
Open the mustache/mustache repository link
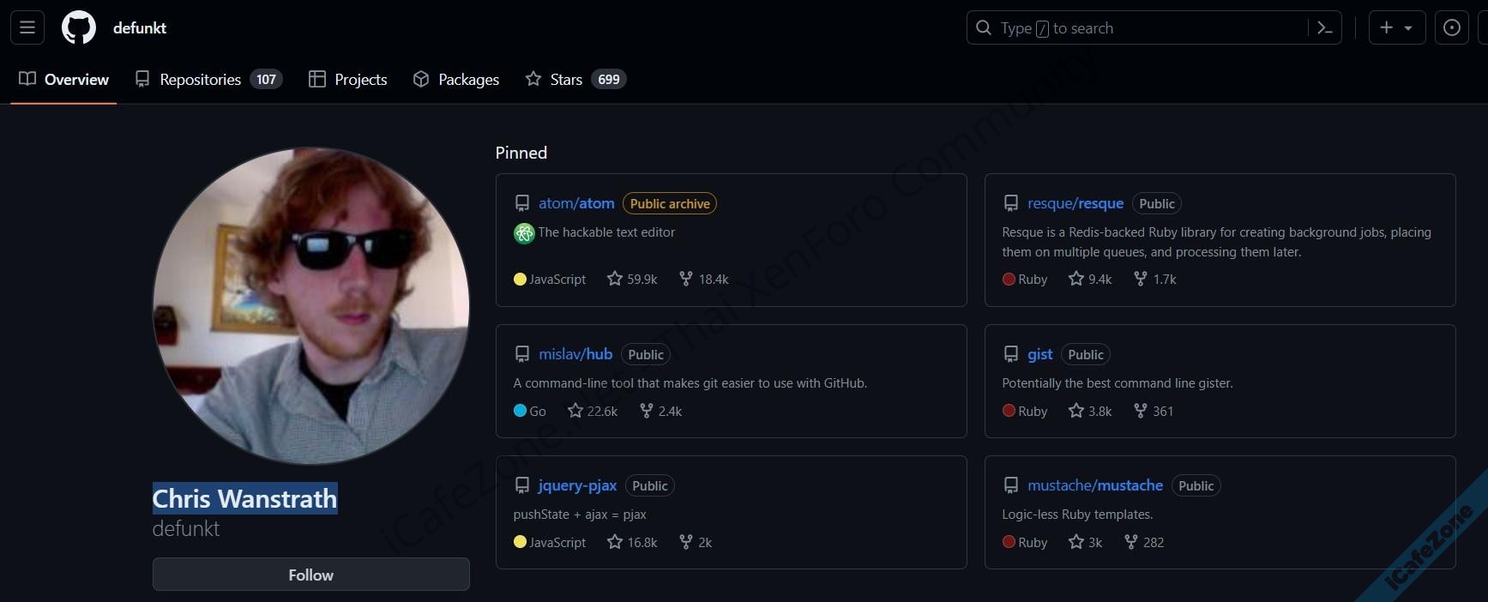1094,485
